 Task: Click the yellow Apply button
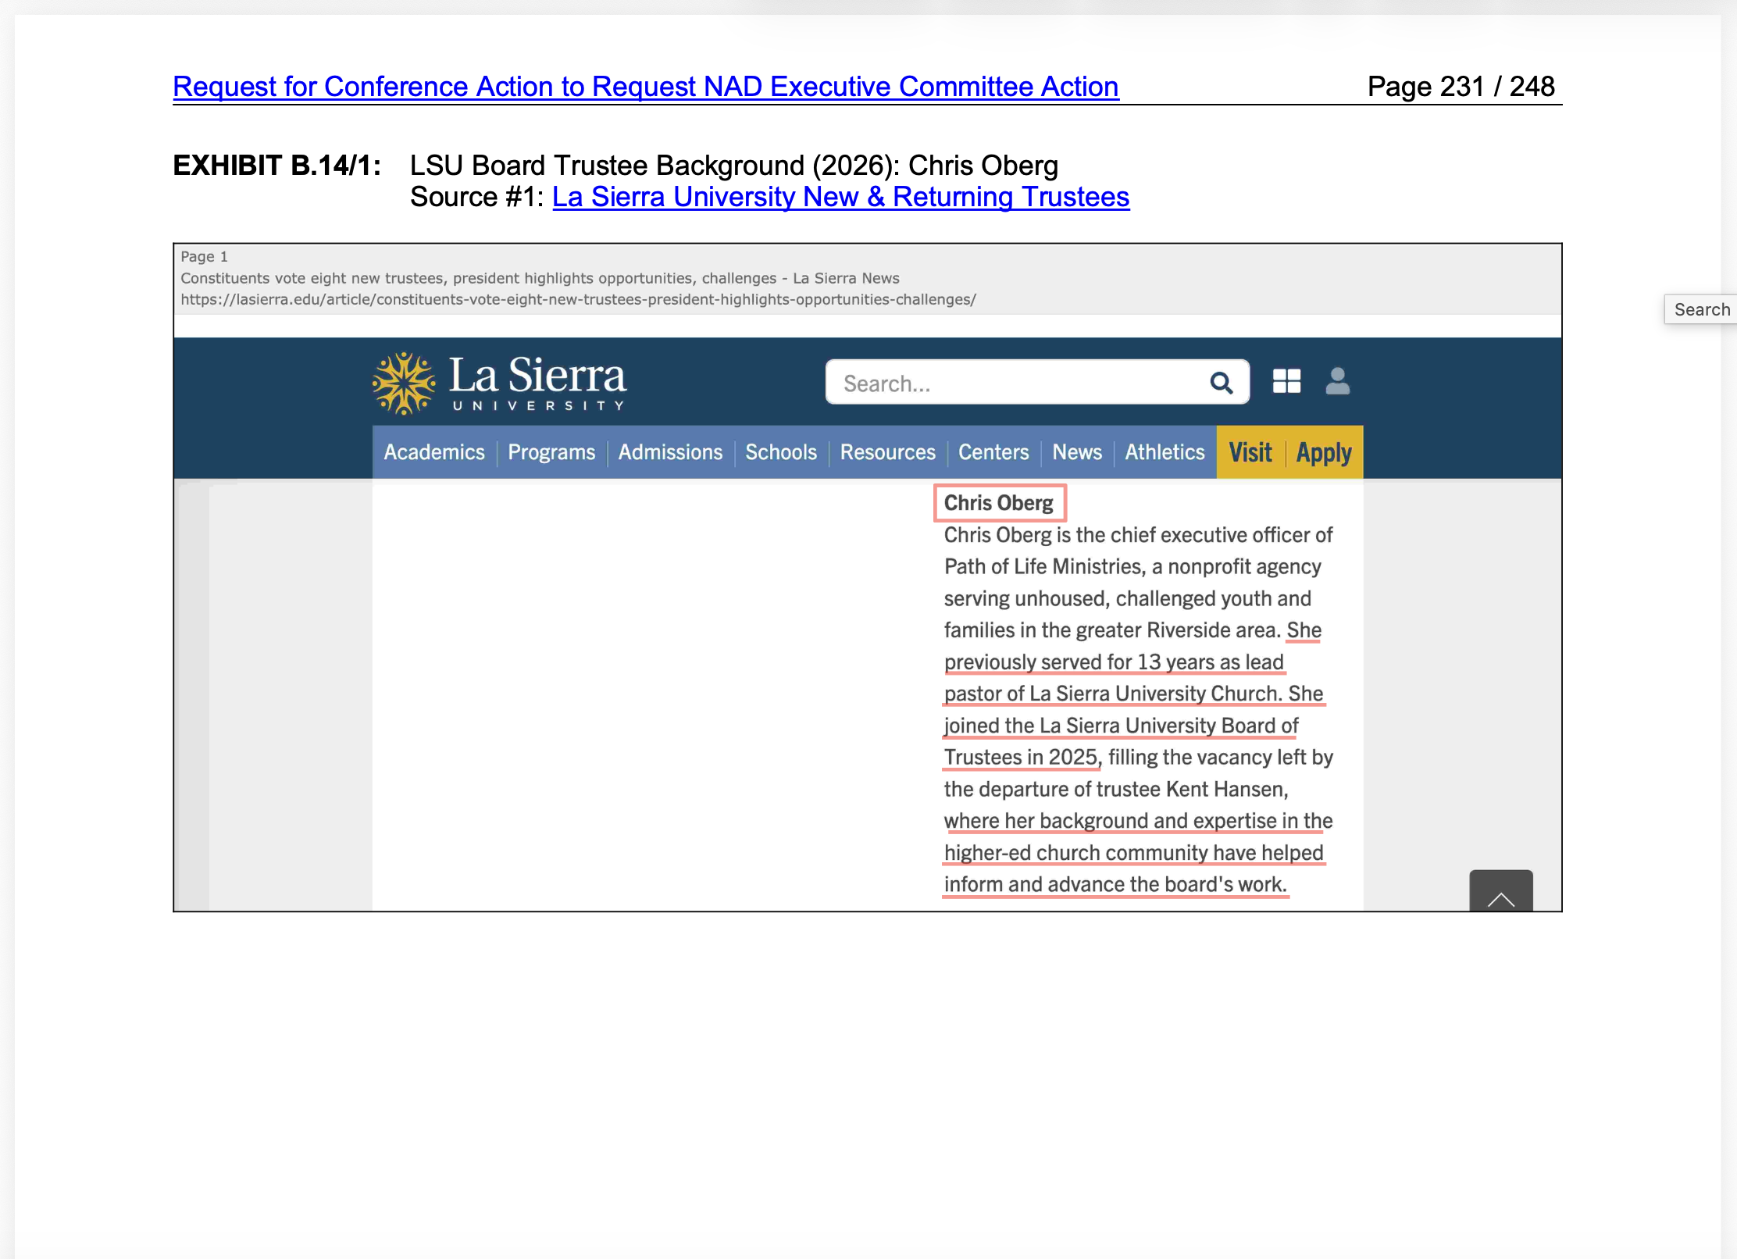click(x=1324, y=452)
